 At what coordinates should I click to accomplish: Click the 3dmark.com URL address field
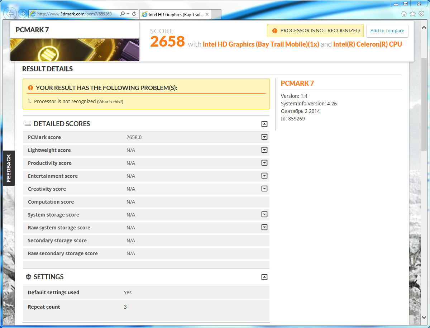74,14
